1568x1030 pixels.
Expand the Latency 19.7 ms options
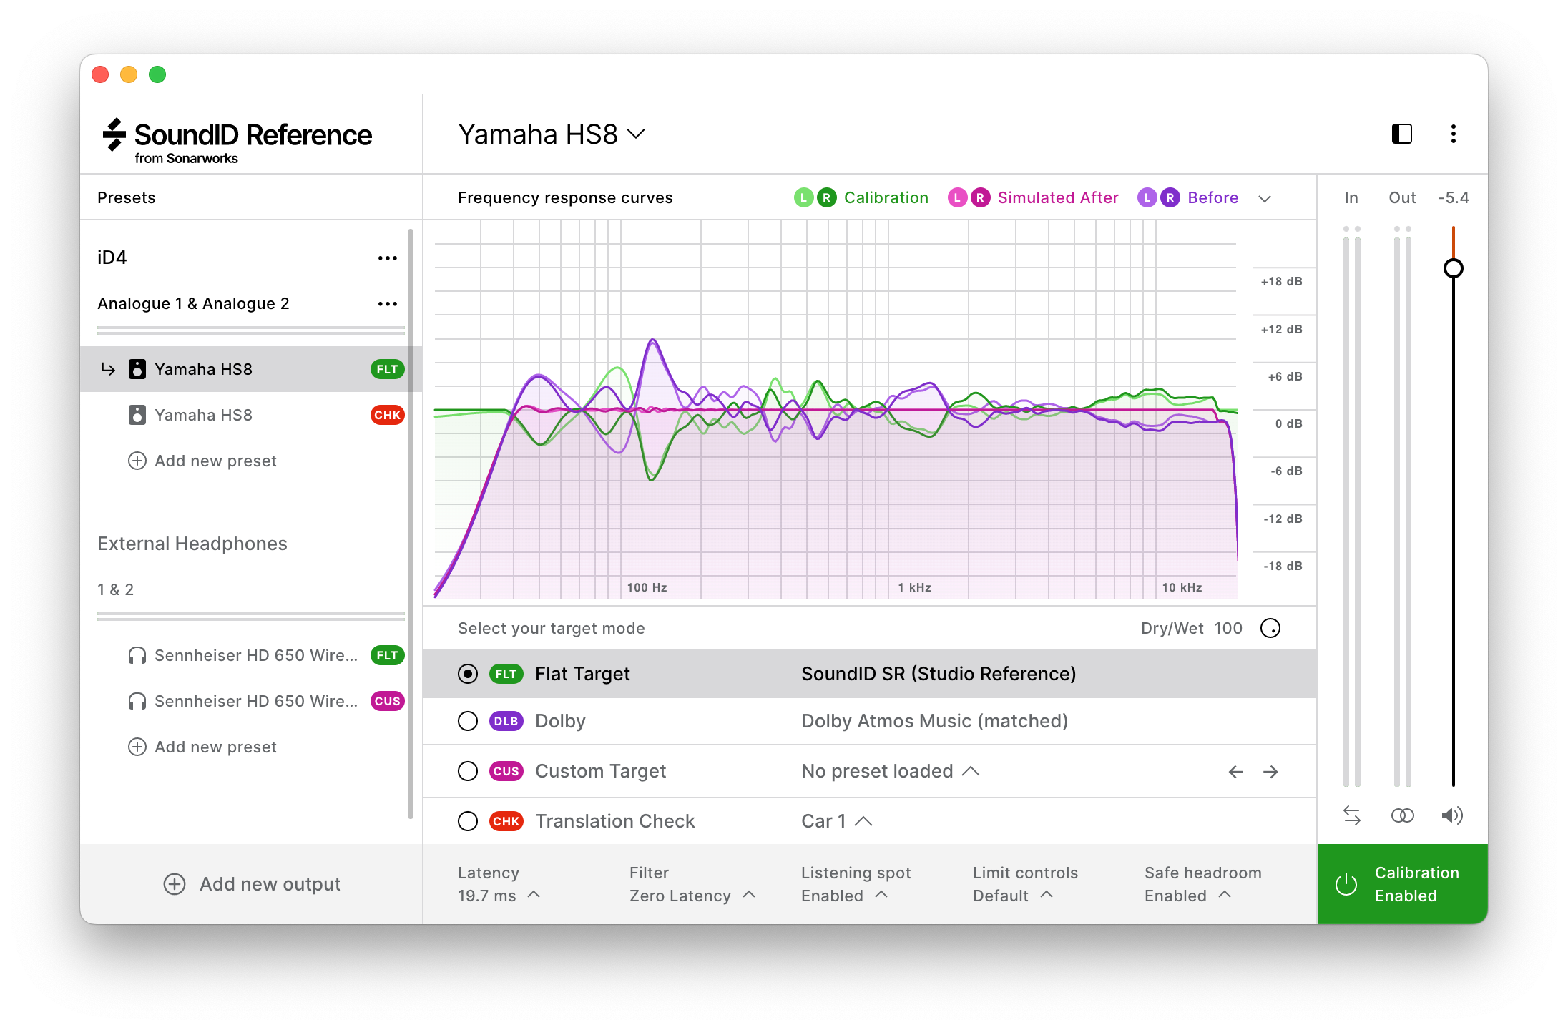[534, 895]
